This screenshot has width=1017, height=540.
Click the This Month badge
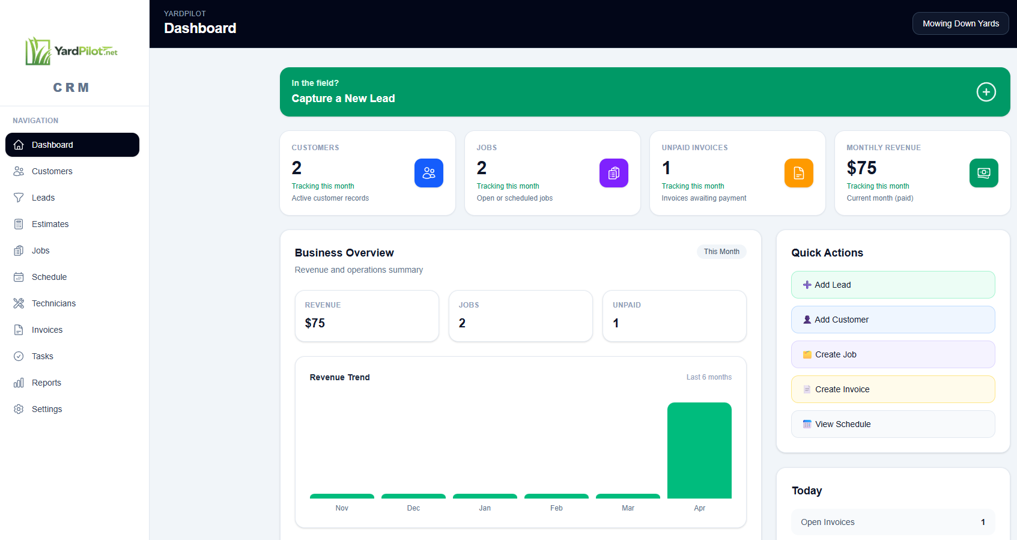pyautogui.click(x=721, y=252)
